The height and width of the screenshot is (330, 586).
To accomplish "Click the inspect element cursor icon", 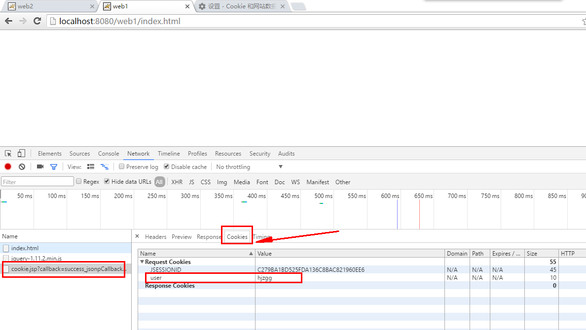I will (x=8, y=154).
